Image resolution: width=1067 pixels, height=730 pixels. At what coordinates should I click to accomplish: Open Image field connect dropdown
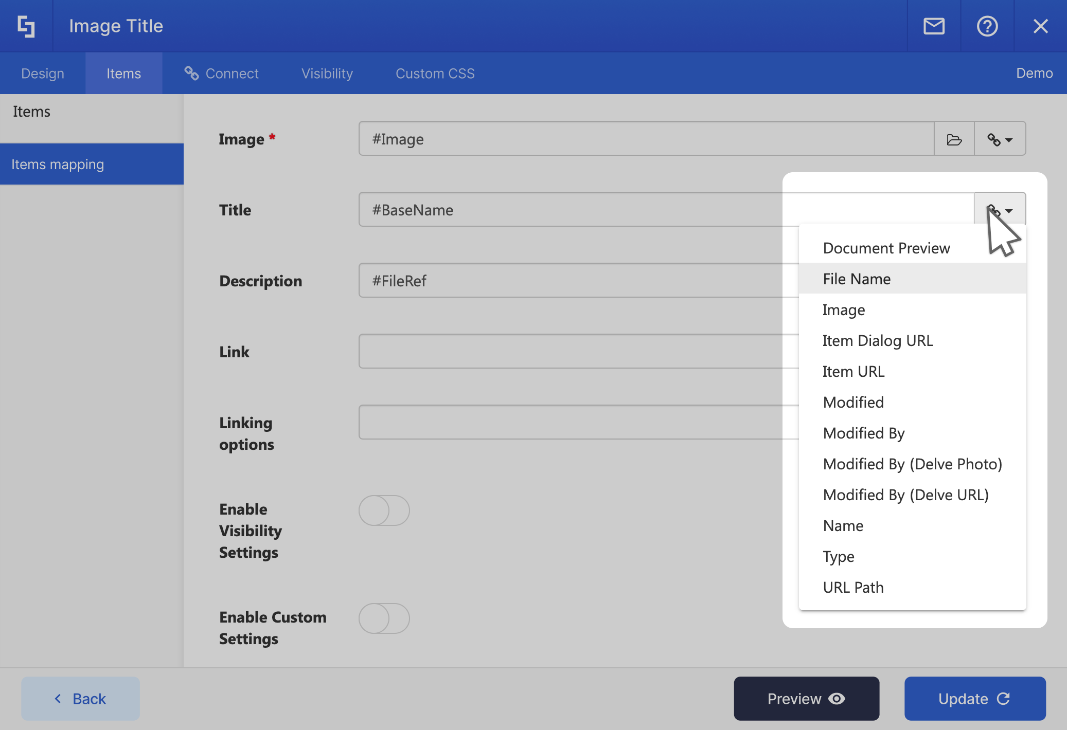coord(1000,139)
